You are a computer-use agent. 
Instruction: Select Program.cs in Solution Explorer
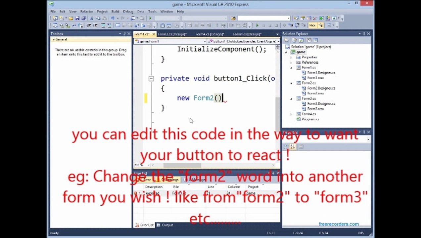[310, 119]
